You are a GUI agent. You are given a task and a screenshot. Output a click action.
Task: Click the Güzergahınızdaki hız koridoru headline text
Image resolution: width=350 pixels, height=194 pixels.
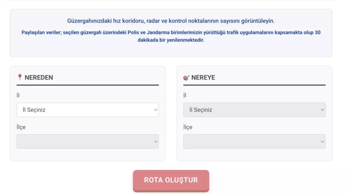[x=171, y=21]
